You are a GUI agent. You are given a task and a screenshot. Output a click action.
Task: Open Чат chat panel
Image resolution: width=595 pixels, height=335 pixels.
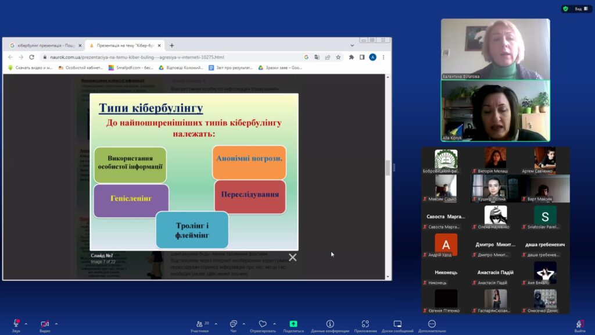click(x=234, y=326)
